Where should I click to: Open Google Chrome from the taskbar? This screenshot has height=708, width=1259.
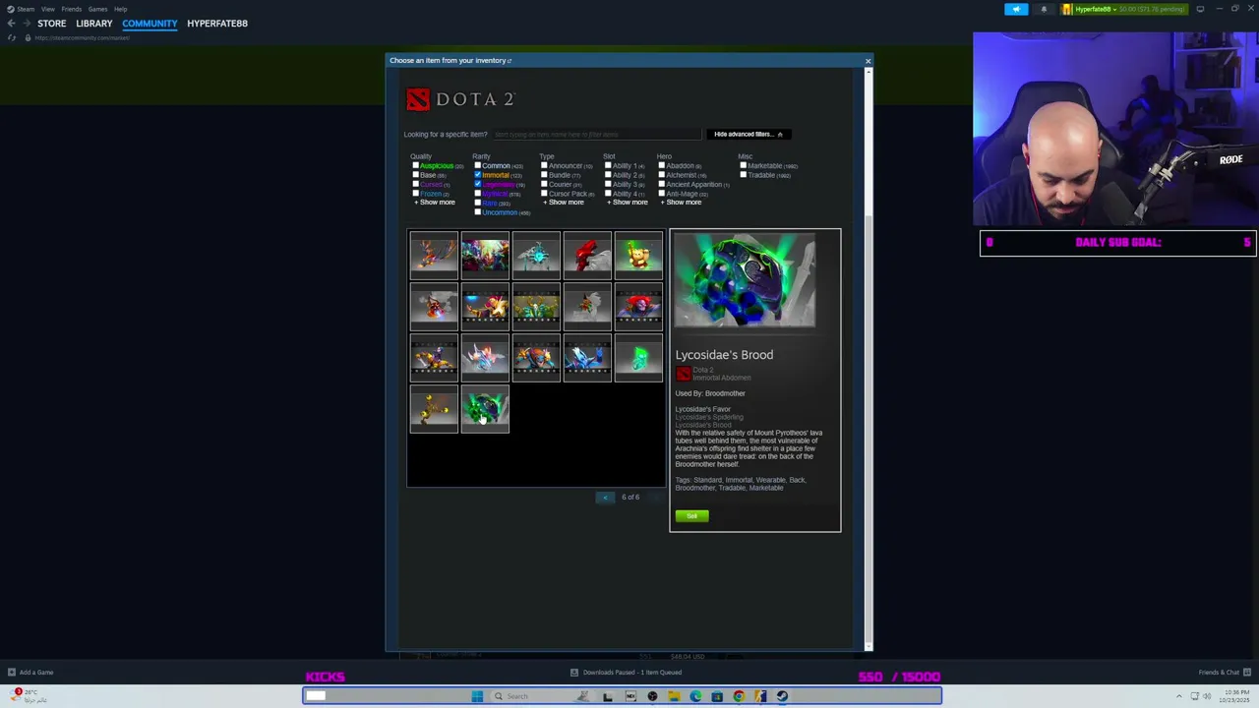pos(739,696)
